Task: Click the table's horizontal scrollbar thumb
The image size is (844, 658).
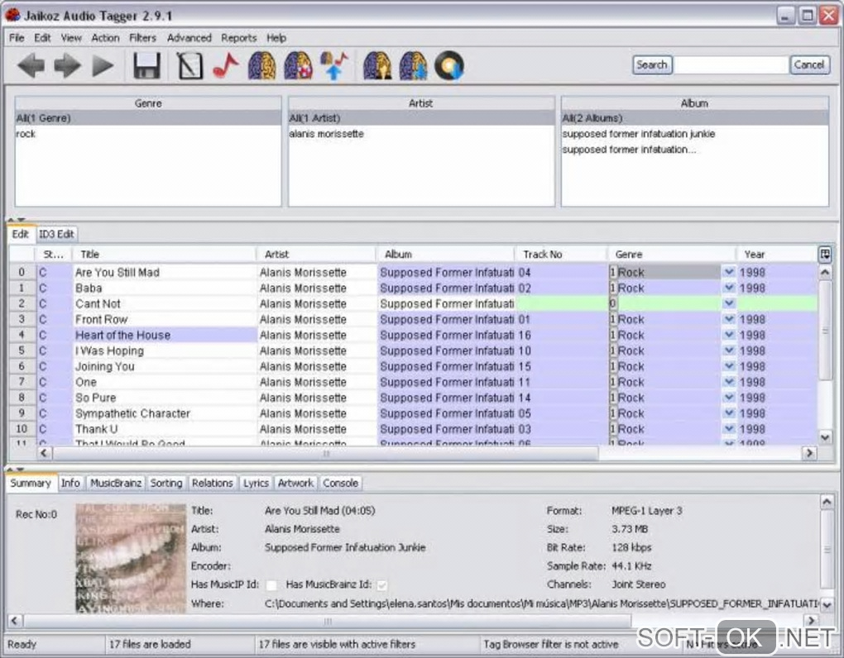Action: [325, 454]
